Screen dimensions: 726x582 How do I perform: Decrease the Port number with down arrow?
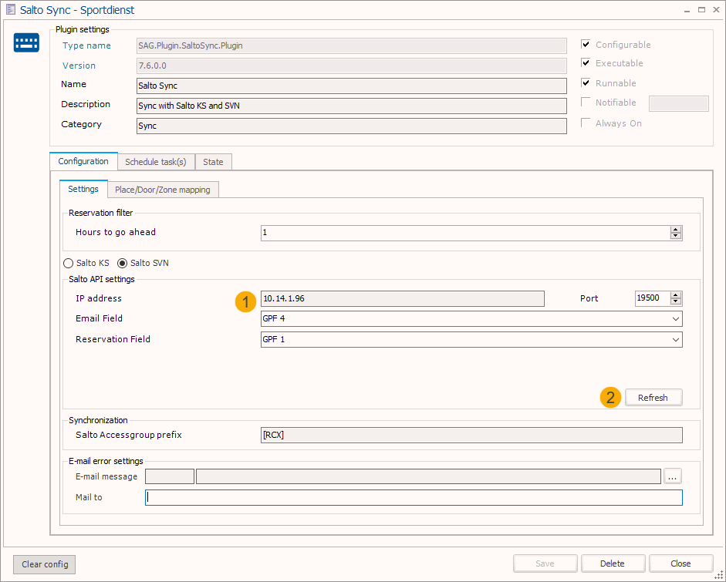coord(676,302)
